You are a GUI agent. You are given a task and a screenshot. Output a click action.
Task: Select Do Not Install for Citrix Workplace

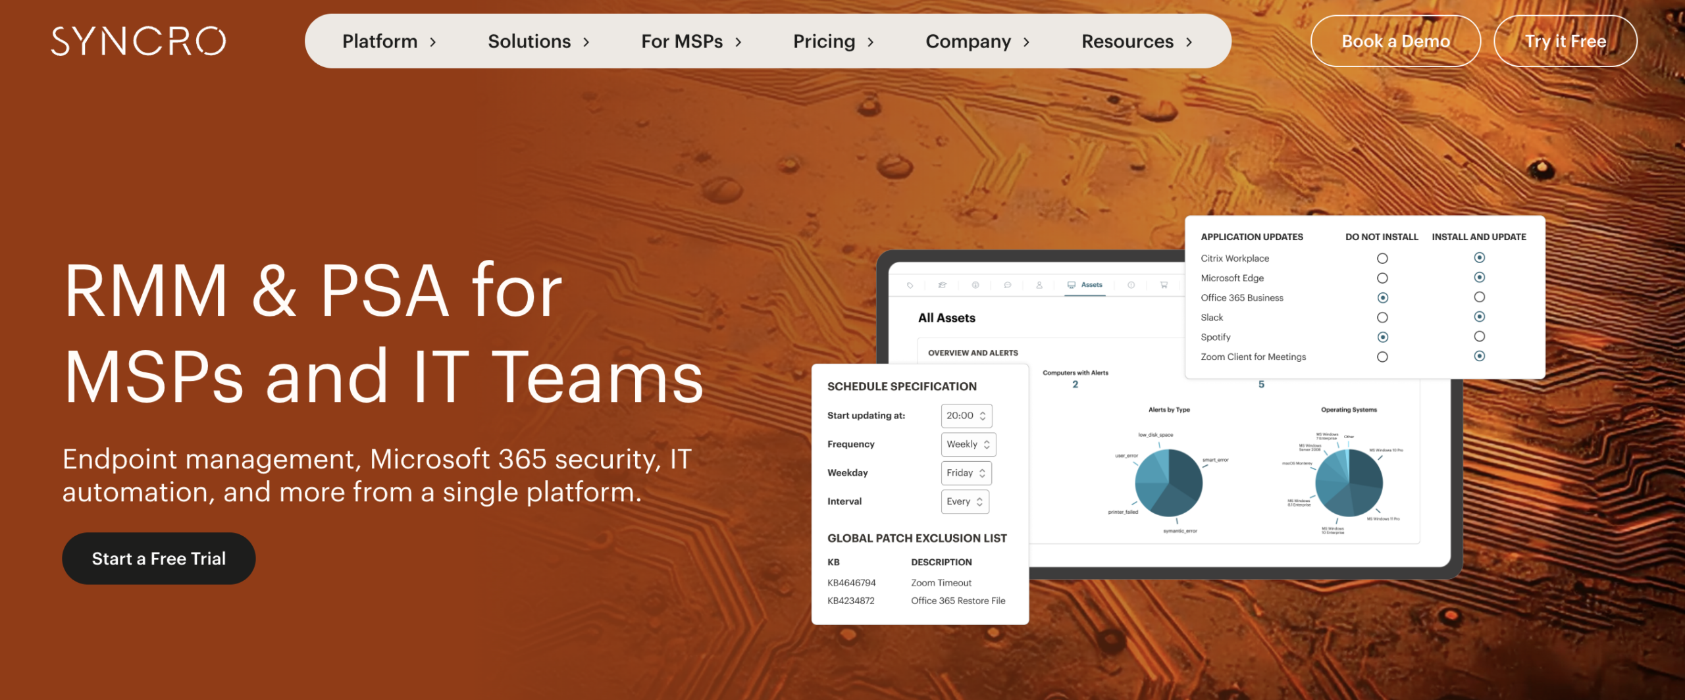click(1382, 259)
